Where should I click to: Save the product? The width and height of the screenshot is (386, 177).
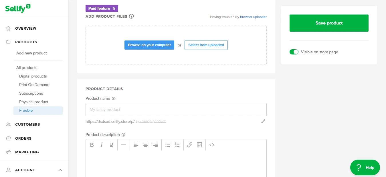tap(328, 23)
